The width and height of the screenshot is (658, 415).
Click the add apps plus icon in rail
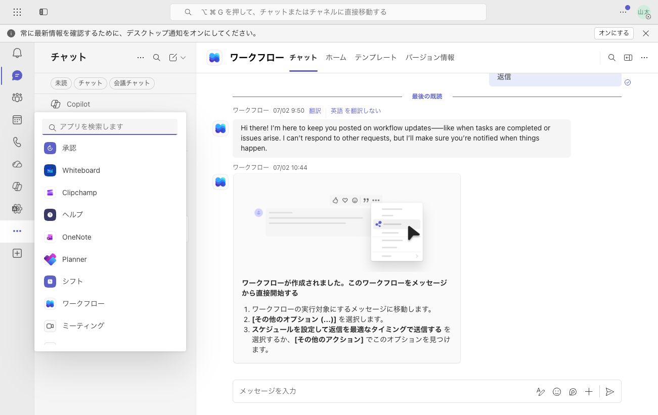[17, 253]
